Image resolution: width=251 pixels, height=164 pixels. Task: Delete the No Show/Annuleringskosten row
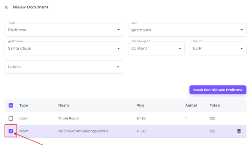[x=239, y=131]
